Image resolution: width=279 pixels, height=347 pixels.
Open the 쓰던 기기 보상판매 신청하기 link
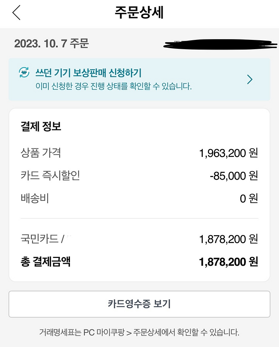click(88, 72)
